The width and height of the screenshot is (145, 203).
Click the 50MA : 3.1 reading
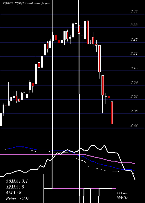click(x=17, y=181)
